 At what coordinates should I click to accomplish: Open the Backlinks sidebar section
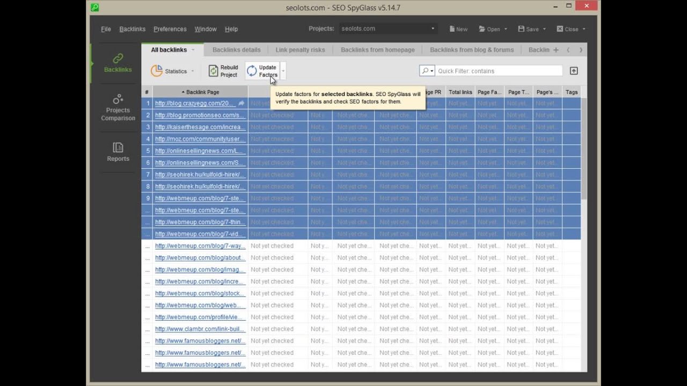[118, 63]
